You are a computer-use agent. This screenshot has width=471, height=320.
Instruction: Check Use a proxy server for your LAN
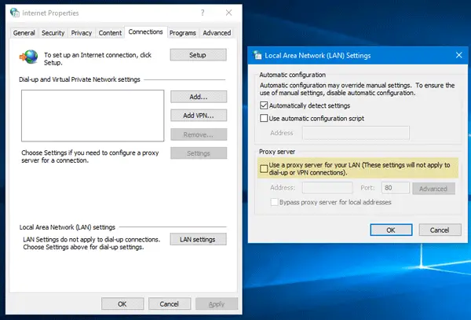coord(264,169)
